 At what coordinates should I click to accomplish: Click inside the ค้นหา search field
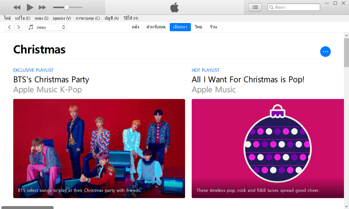click(294, 7)
